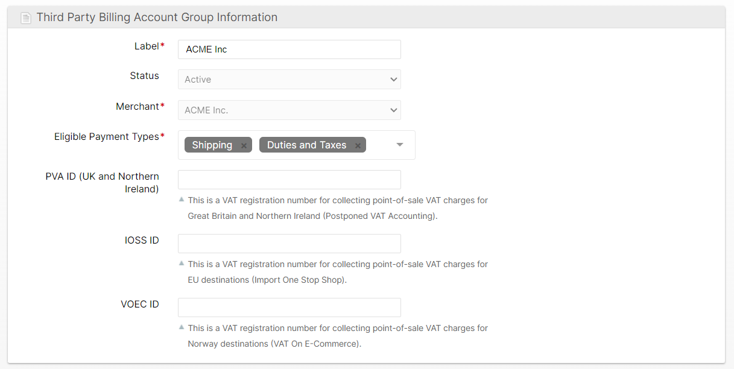Open the Status dropdown showing Active
Viewport: 734px width, 369px height.
coord(289,80)
